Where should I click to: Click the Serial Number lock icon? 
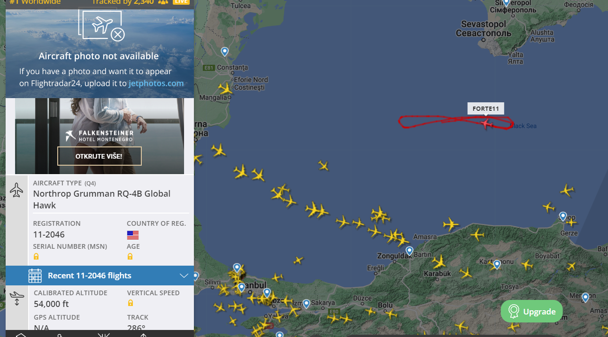click(x=36, y=257)
